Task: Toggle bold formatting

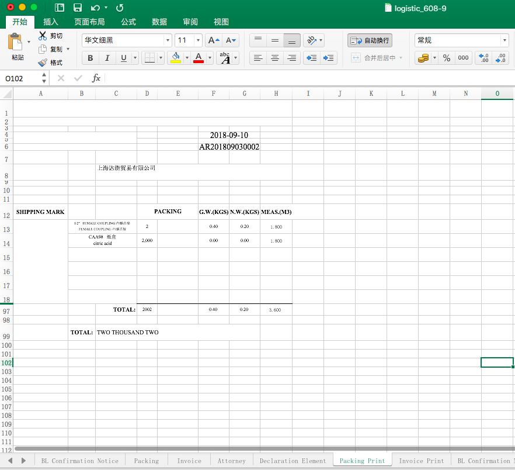Action: pos(90,58)
